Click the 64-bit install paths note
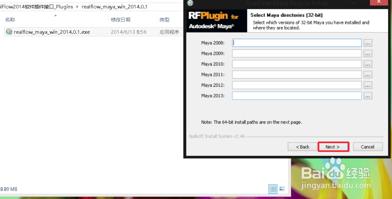The image size is (392, 199). click(x=252, y=122)
